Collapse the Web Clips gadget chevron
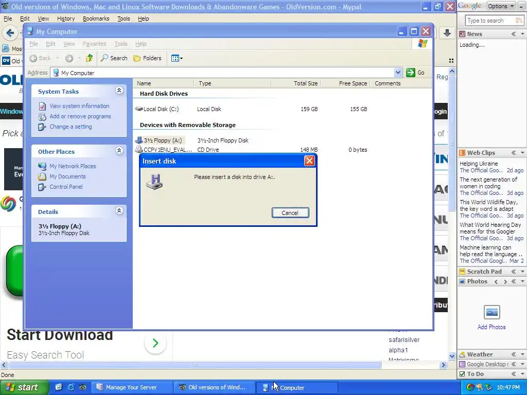 (x=514, y=153)
